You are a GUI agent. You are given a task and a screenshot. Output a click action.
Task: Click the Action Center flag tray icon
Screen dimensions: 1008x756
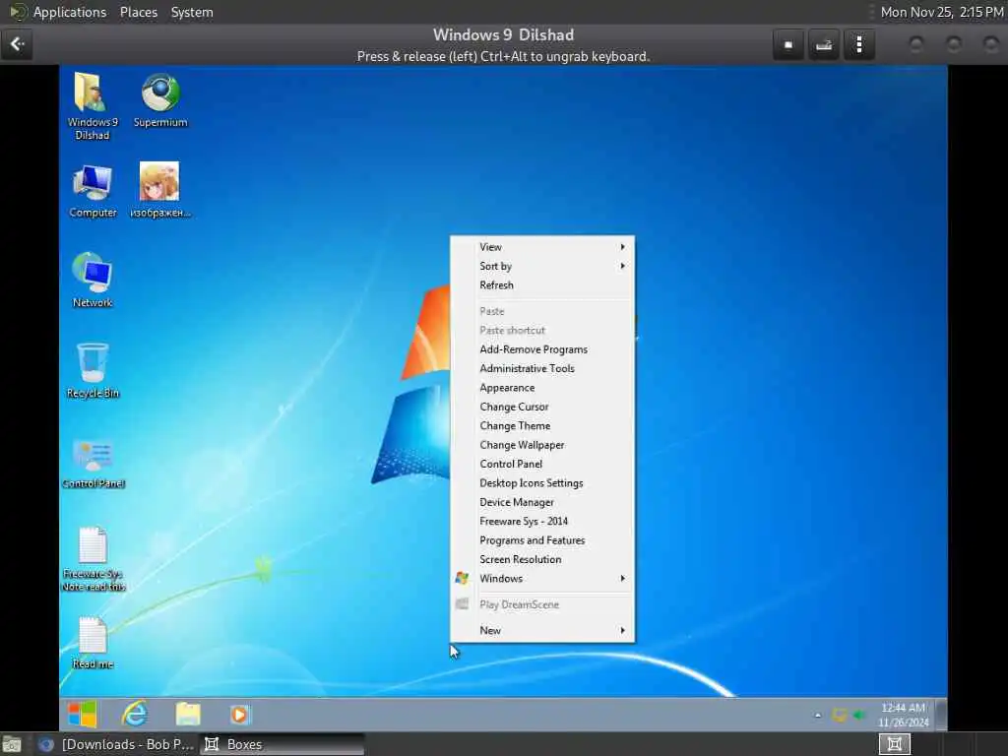point(839,715)
